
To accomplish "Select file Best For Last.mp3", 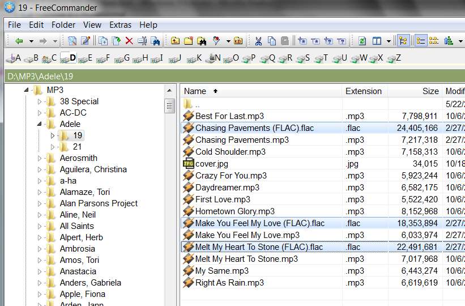I will click(229, 116).
